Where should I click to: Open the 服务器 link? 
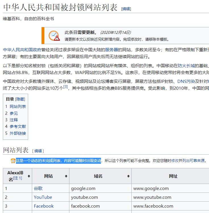tap(111, 50)
